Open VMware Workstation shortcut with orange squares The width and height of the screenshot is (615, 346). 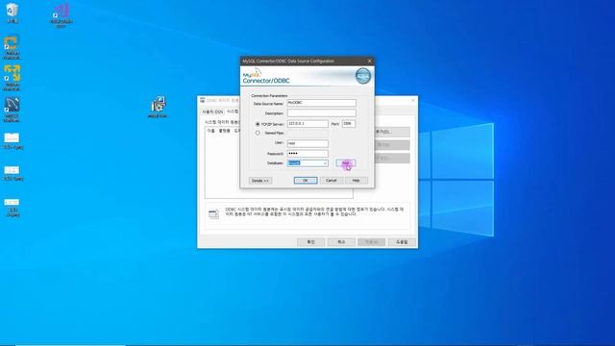point(12,47)
